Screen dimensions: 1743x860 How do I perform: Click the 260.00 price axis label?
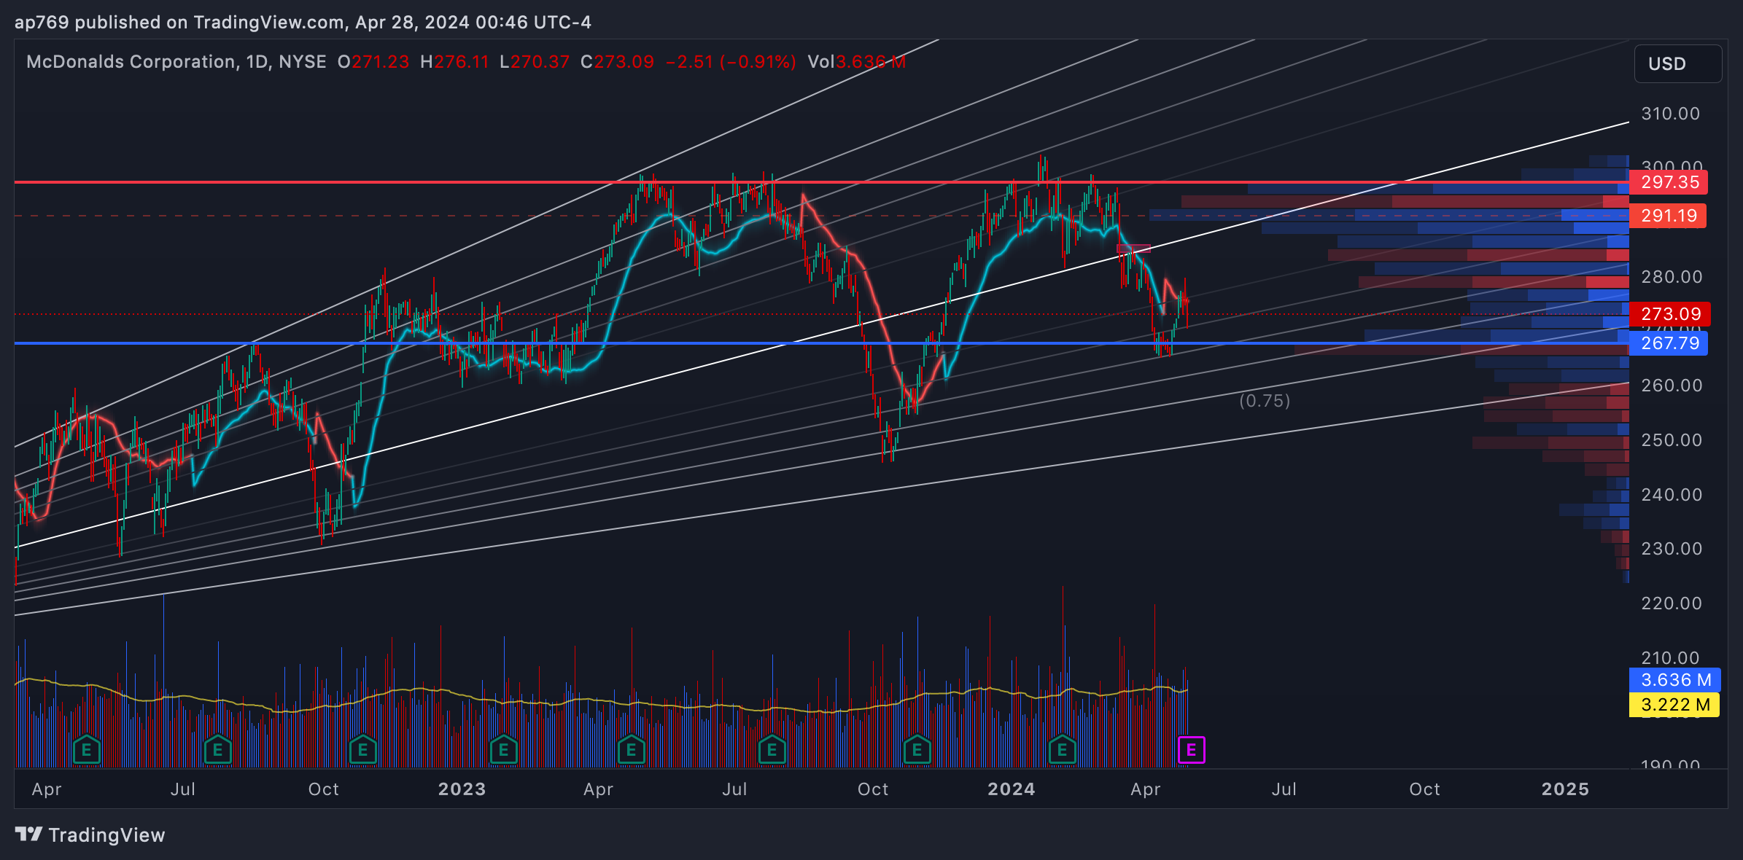click(x=1672, y=386)
